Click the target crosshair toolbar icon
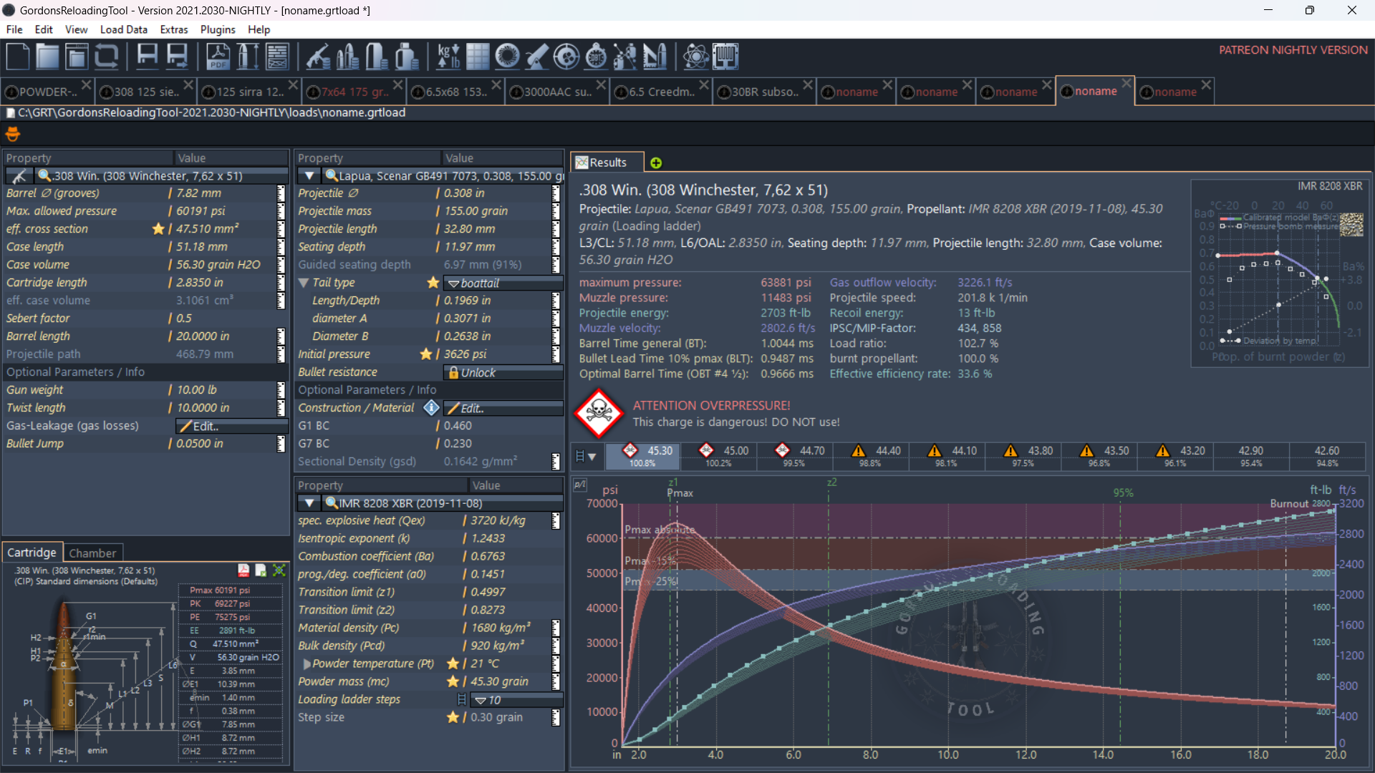The height and width of the screenshot is (773, 1375). (x=566, y=57)
